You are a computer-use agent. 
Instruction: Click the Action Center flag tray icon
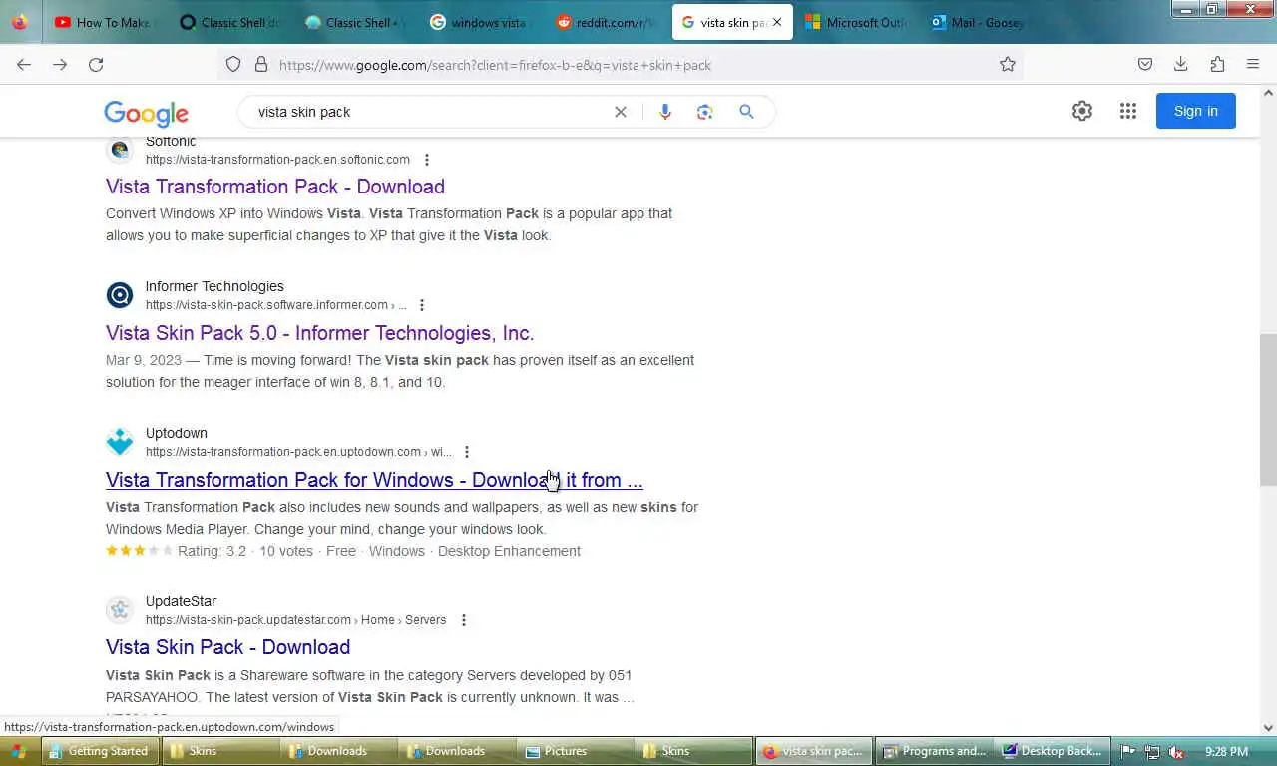pos(1128,752)
